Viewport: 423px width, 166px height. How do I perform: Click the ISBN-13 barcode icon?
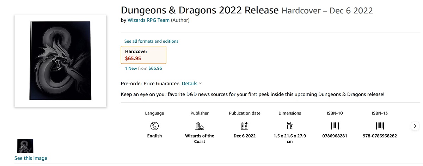[380, 126]
